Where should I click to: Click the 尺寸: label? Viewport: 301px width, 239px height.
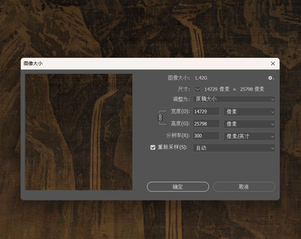(x=184, y=89)
